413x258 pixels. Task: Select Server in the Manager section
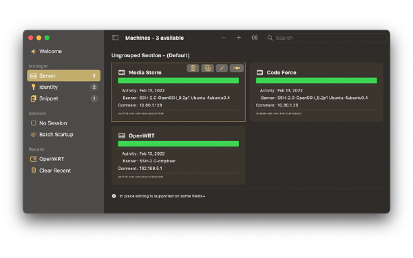click(x=63, y=76)
